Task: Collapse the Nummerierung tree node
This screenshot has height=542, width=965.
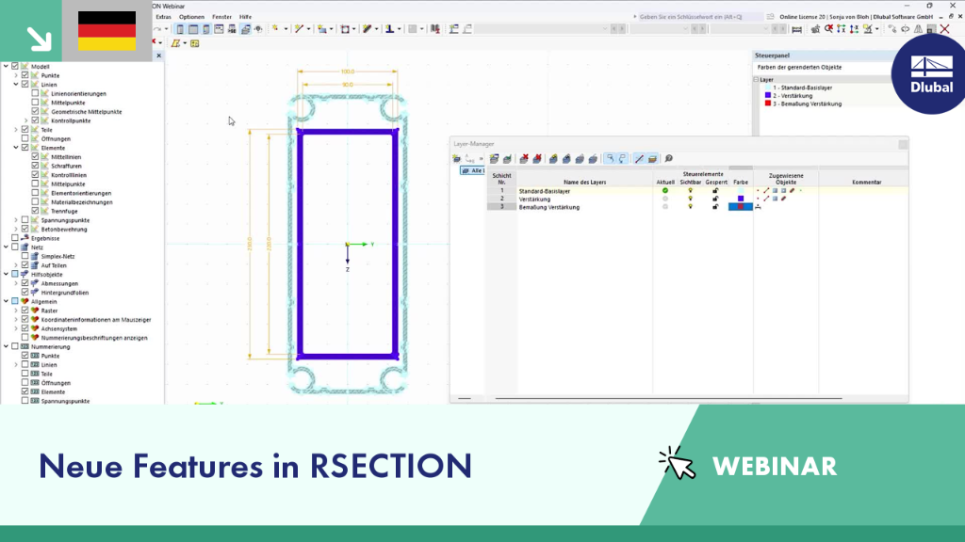Action: pyautogui.click(x=6, y=346)
